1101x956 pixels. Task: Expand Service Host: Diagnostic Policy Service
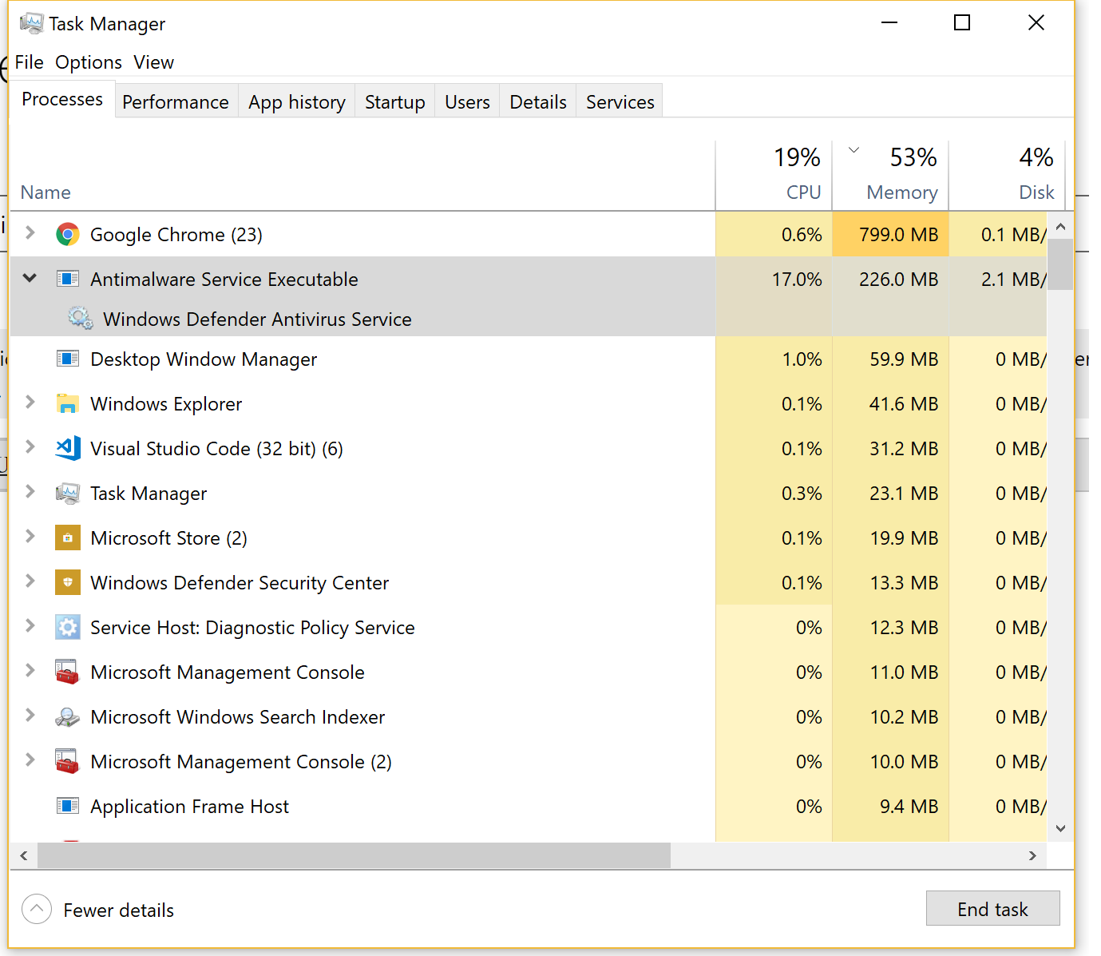tap(30, 625)
